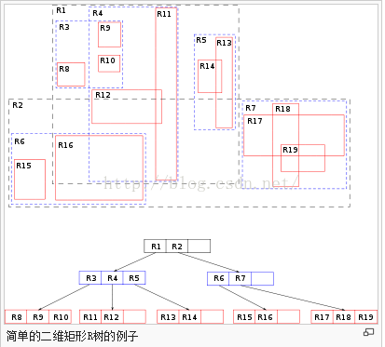This screenshot has width=385, height=347.
Task: Click the R6 label in the rectangle diagram
Action: pos(20,141)
